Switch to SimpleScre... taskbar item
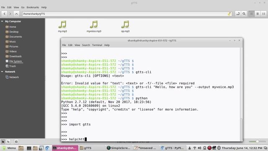 [x=119, y=148]
